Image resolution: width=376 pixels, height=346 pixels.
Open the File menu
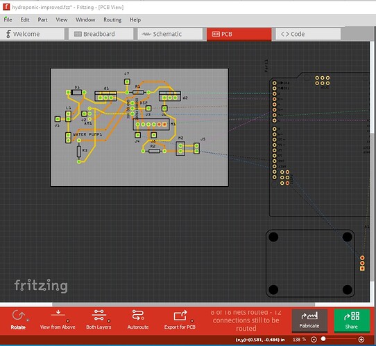pyautogui.click(x=8, y=19)
